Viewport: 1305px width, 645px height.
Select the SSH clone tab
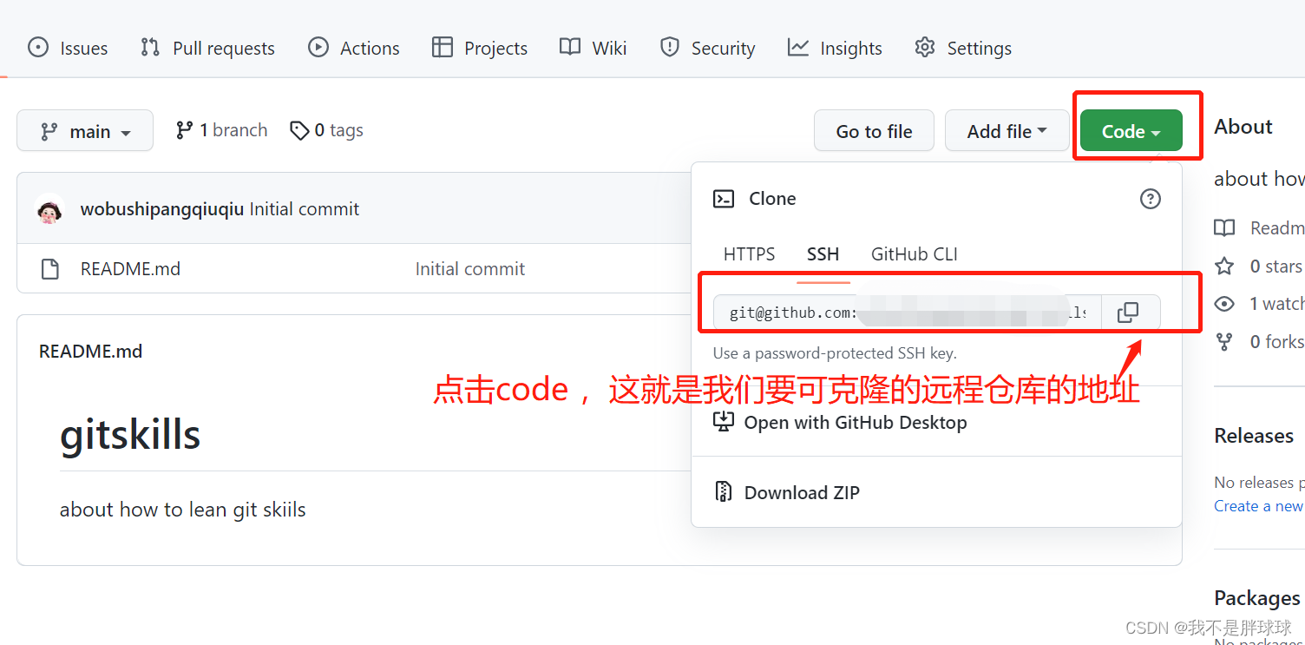823,254
